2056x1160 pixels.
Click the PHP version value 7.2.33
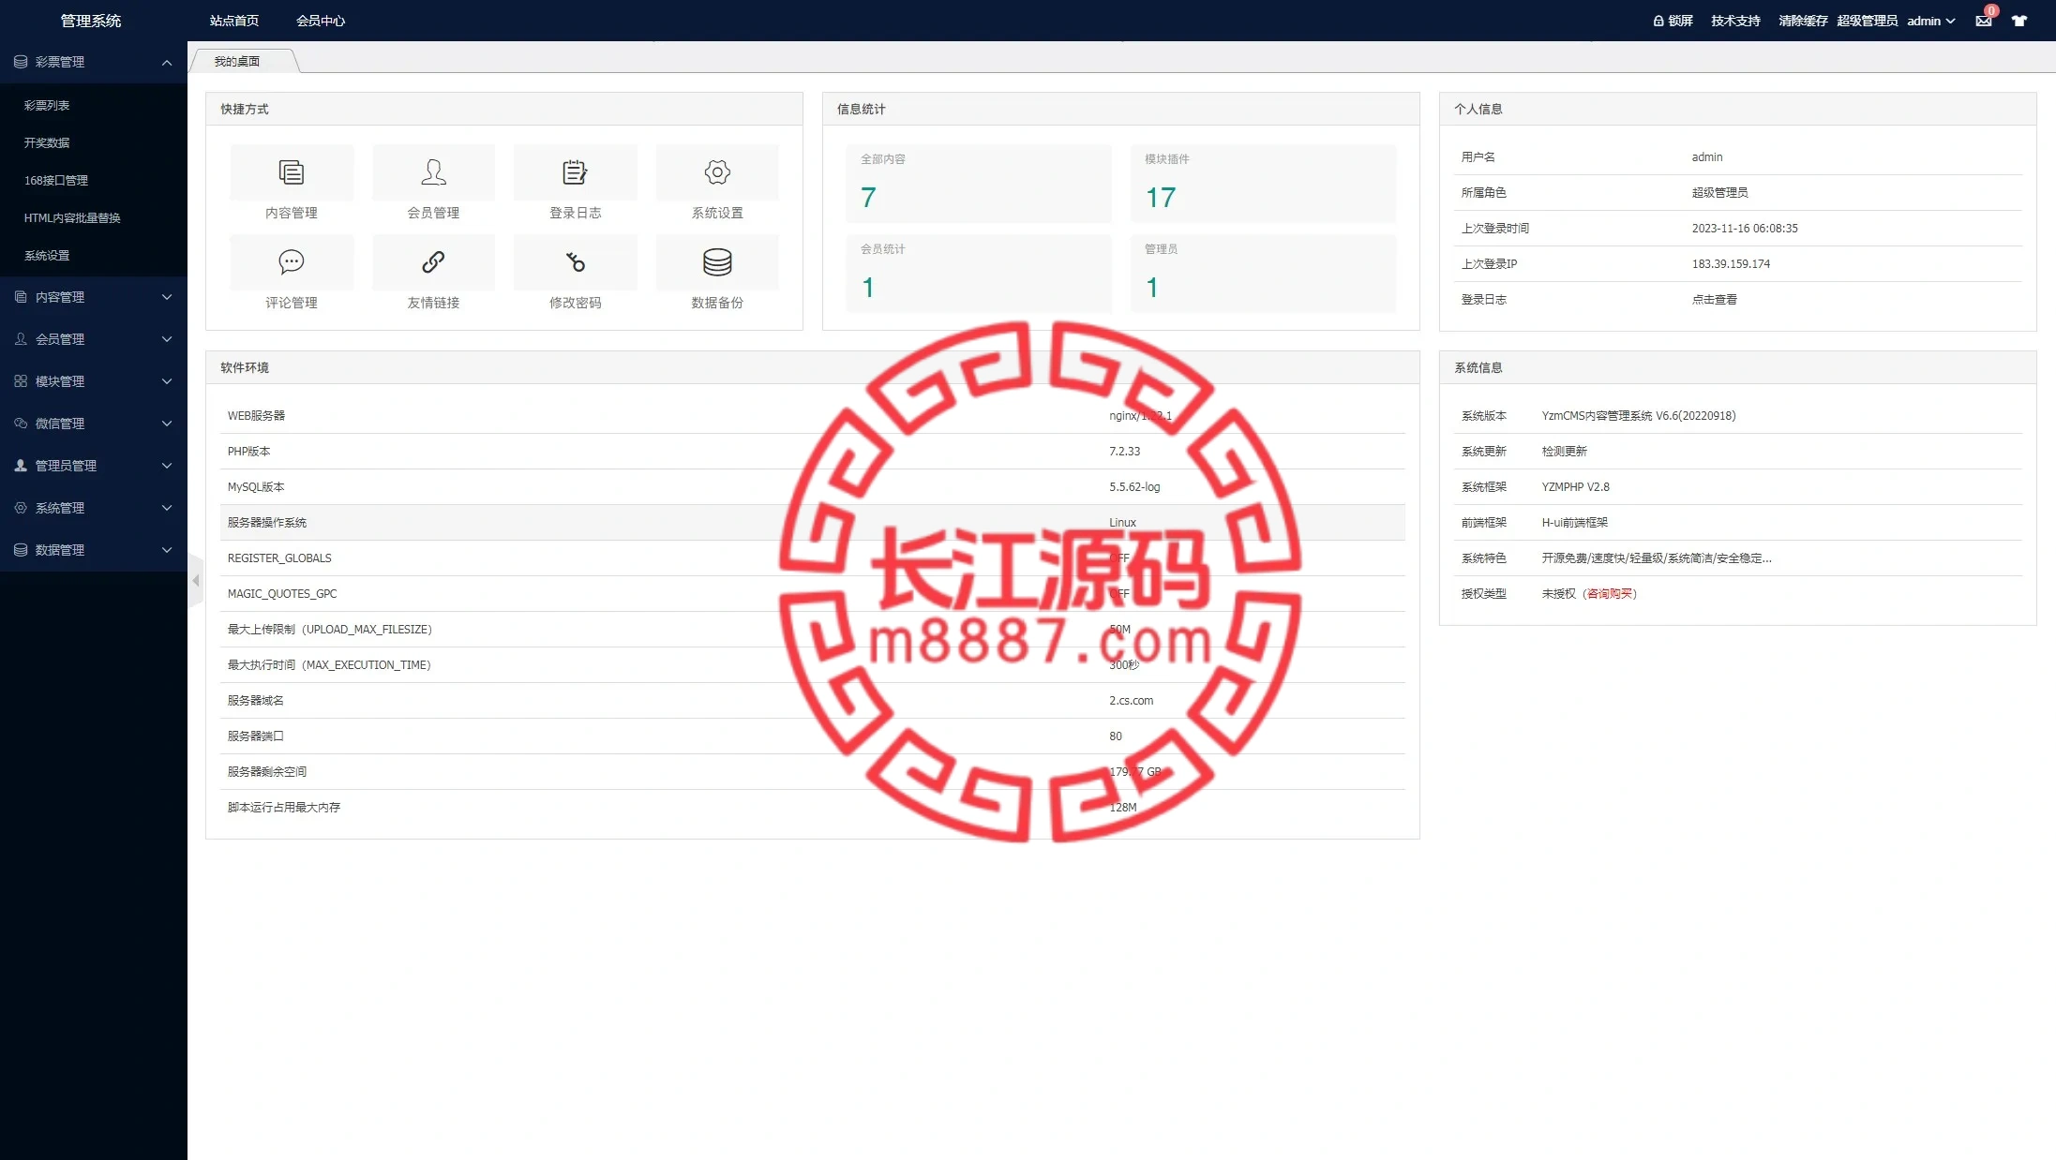[1125, 452]
